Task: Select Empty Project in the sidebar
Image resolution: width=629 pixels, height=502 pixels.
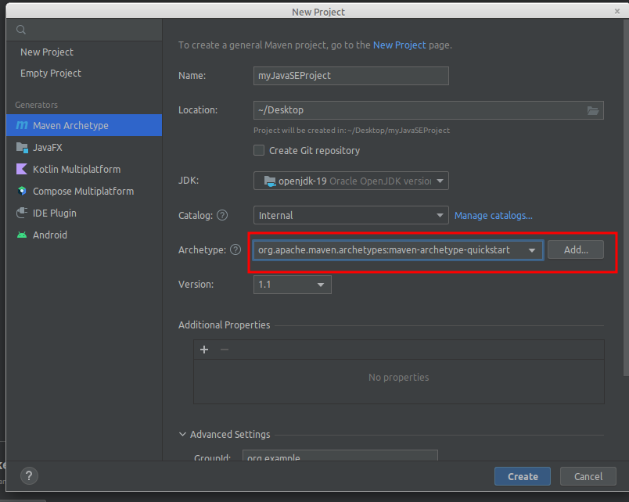Action: 51,73
